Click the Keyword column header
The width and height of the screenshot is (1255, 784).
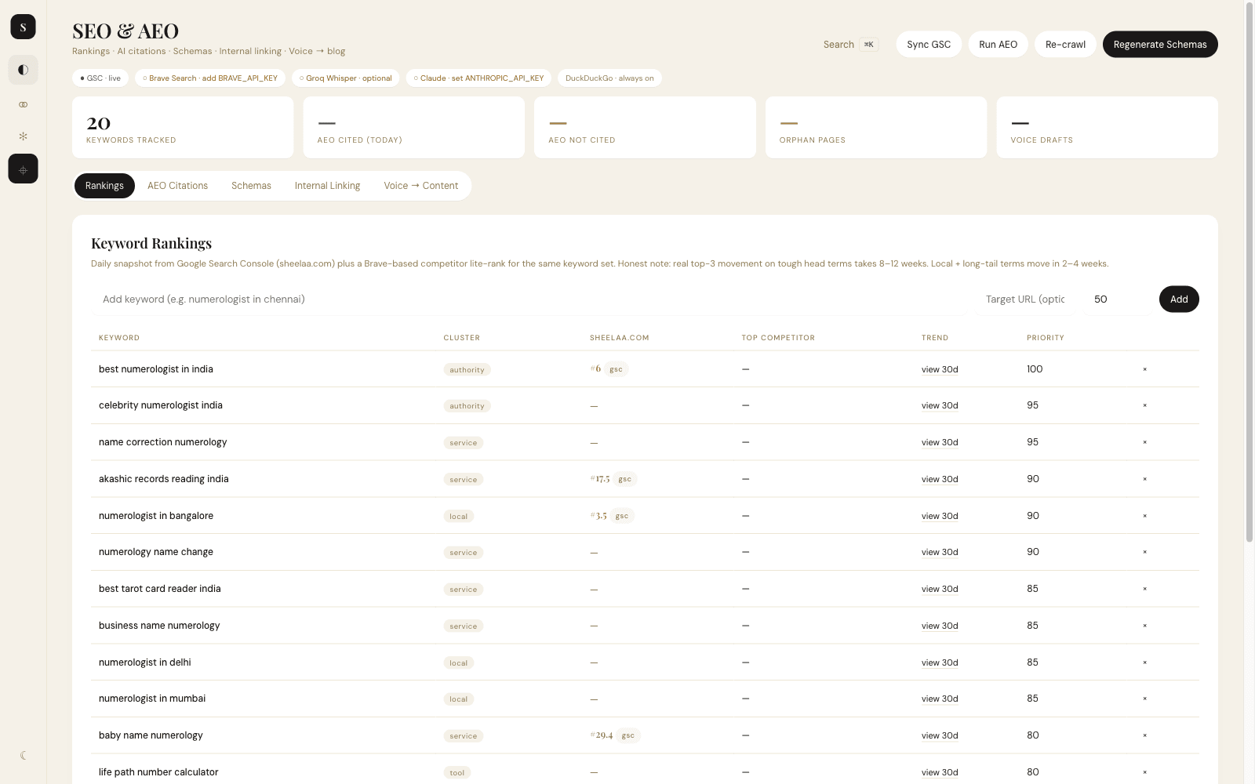pyautogui.click(x=119, y=338)
